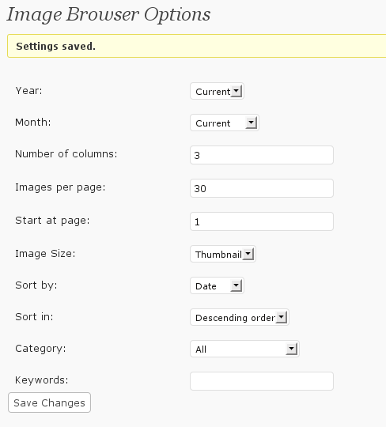Click the "Images per page:" label text

[60, 187]
